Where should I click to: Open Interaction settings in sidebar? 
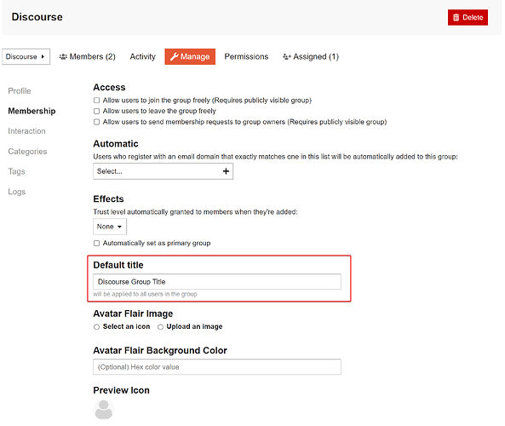coord(26,131)
